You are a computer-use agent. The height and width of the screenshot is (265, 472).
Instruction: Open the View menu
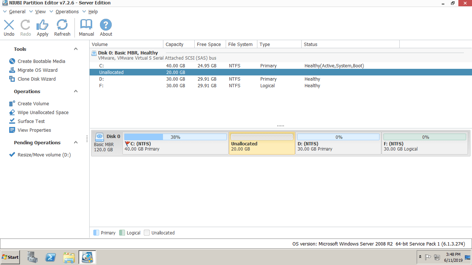point(40,12)
